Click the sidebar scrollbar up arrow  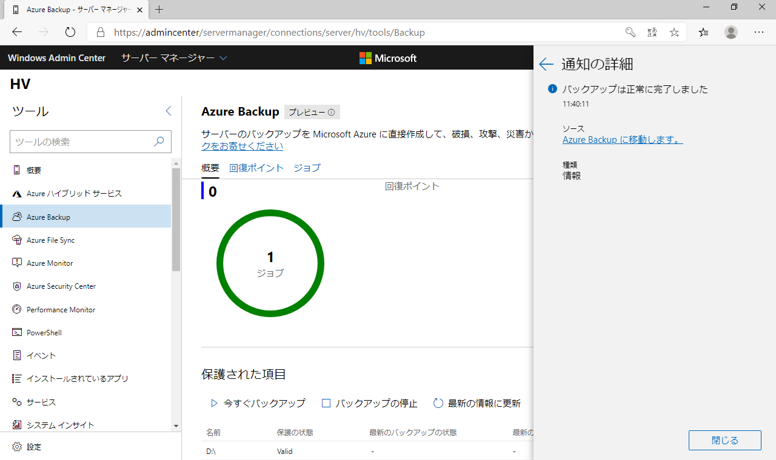[x=176, y=163]
